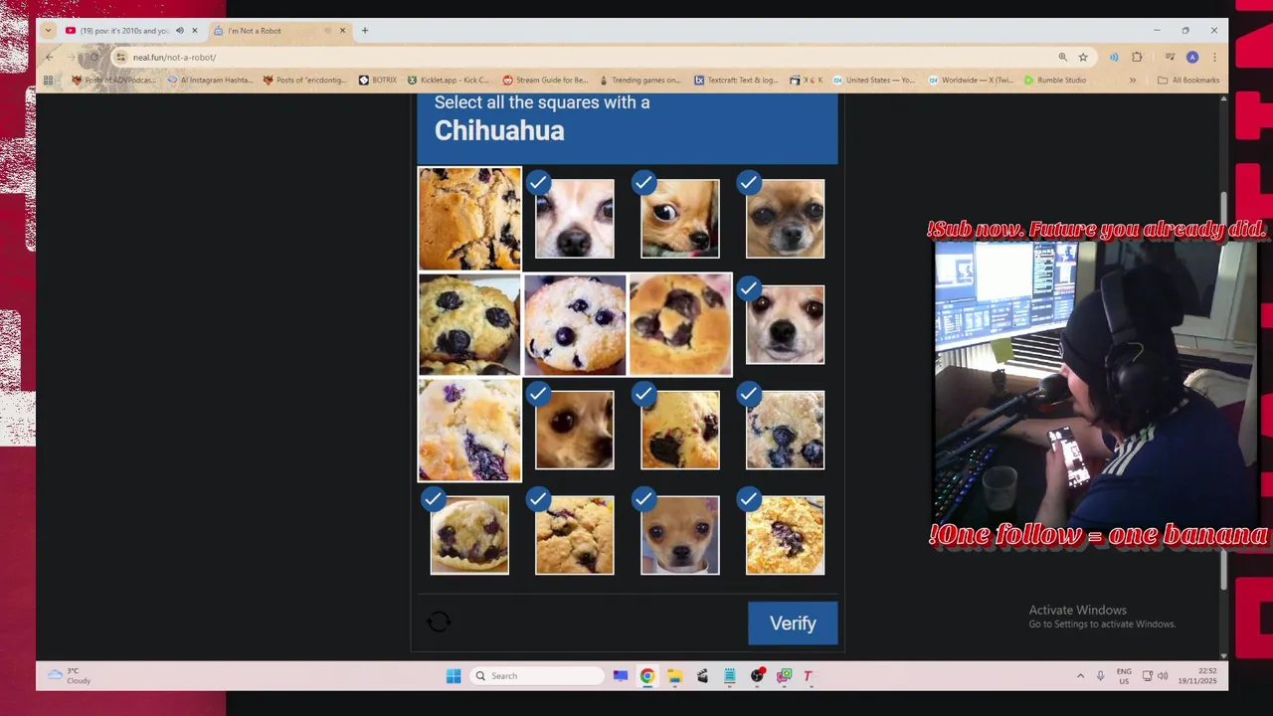Select the white-topped blueberry muffin in second row
1273x716 pixels.
(x=575, y=324)
